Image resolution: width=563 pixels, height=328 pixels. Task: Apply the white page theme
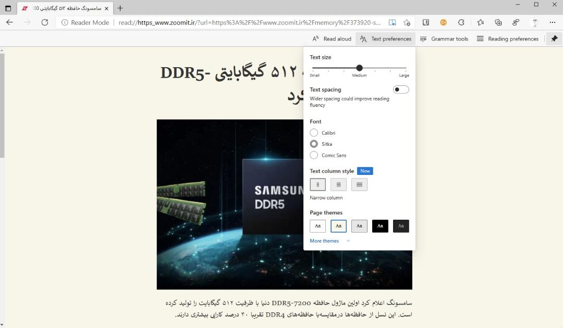(318, 226)
